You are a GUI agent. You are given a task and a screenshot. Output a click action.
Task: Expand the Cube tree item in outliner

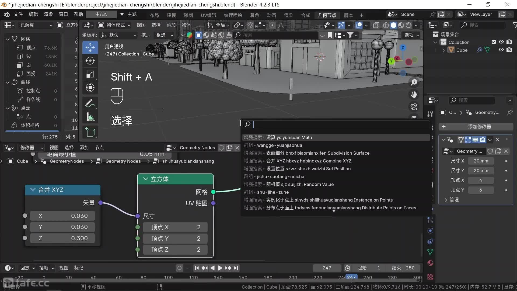pyautogui.click(x=443, y=50)
